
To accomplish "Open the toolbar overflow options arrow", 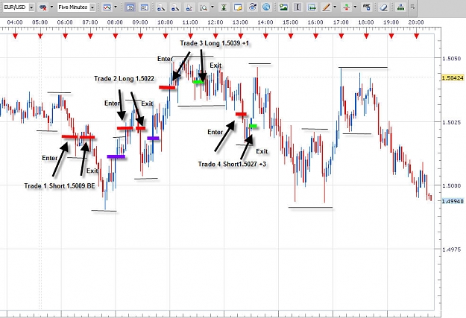I will (x=412, y=7).
